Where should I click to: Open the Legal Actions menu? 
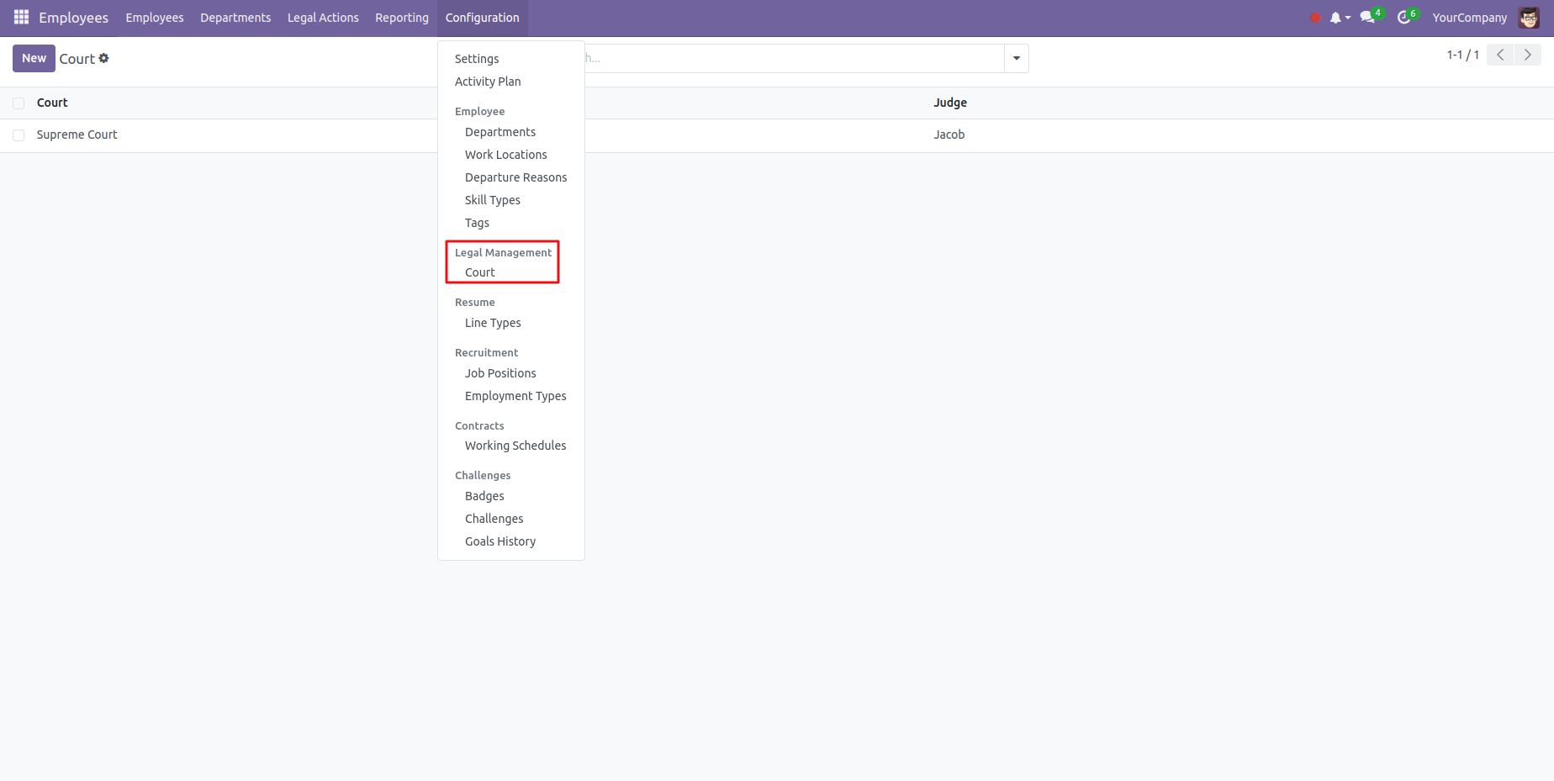click(323, 18)
